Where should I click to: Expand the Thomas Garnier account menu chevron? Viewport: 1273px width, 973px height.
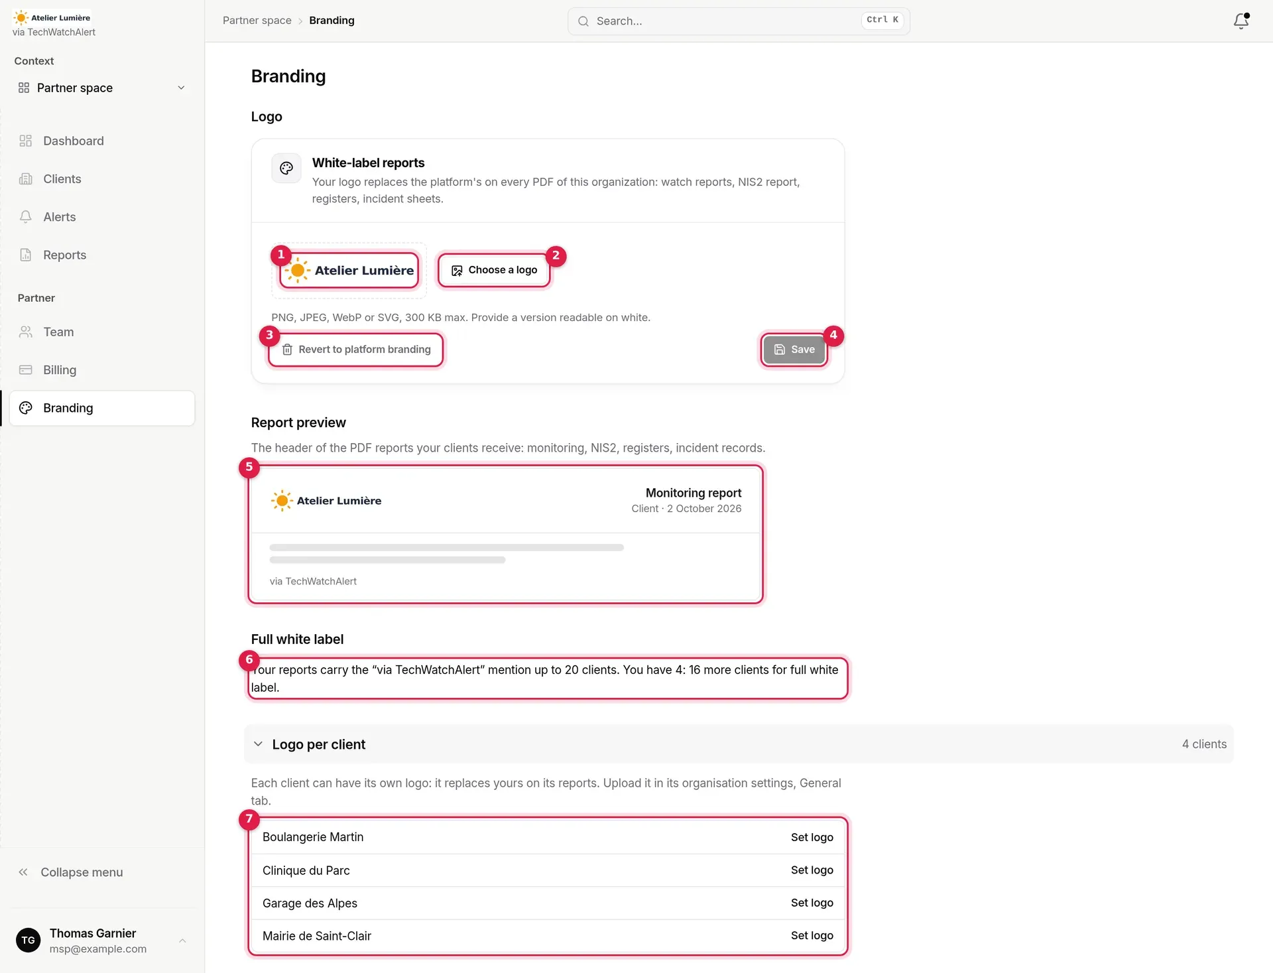182,941
